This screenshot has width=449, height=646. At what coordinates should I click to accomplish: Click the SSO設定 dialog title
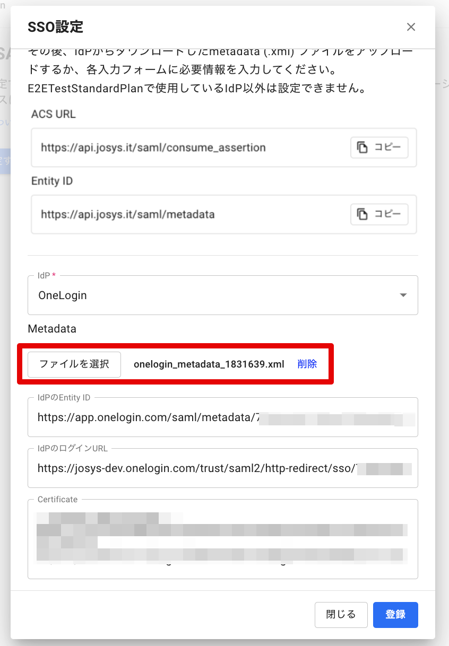click(56, 26)
